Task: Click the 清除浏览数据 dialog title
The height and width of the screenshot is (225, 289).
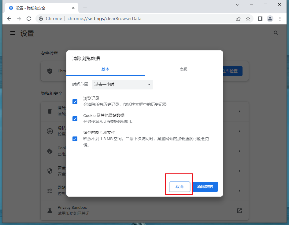Action: (86, 59)
